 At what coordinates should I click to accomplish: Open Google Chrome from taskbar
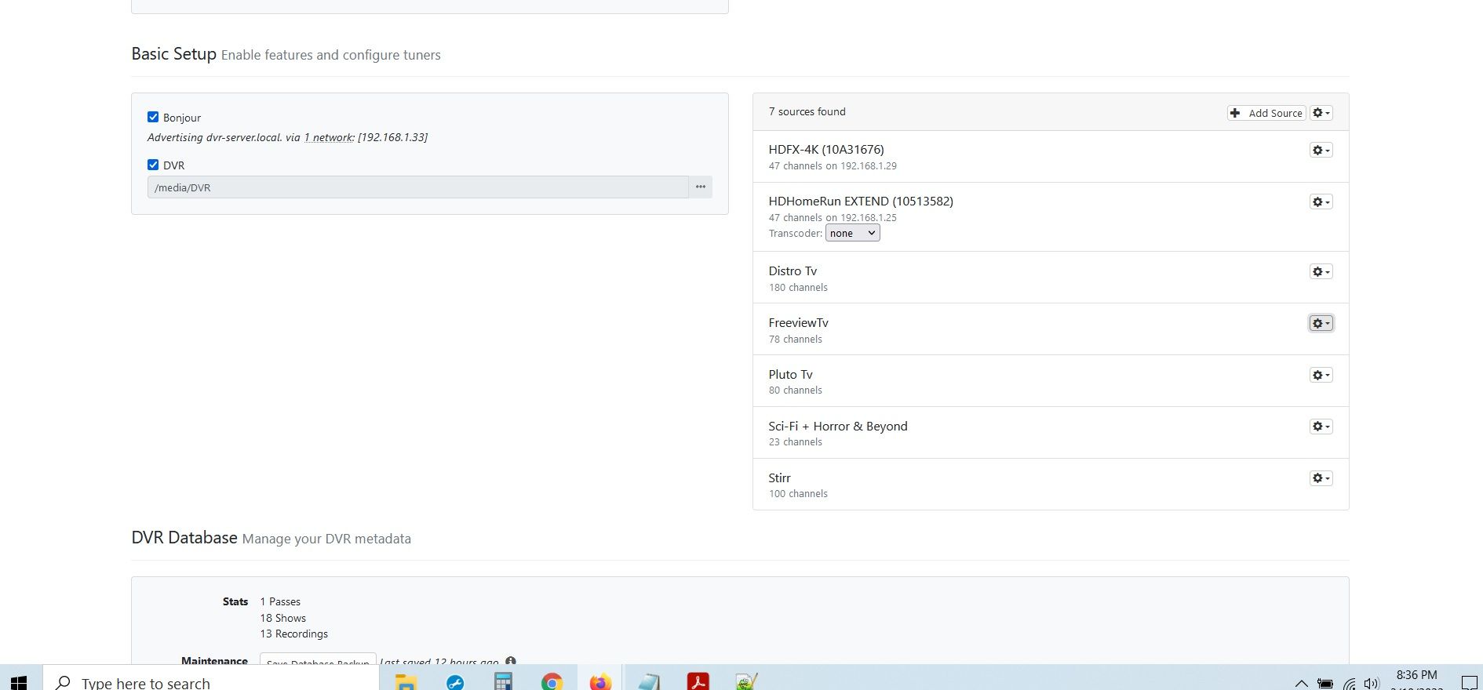(x=552, y=681)
